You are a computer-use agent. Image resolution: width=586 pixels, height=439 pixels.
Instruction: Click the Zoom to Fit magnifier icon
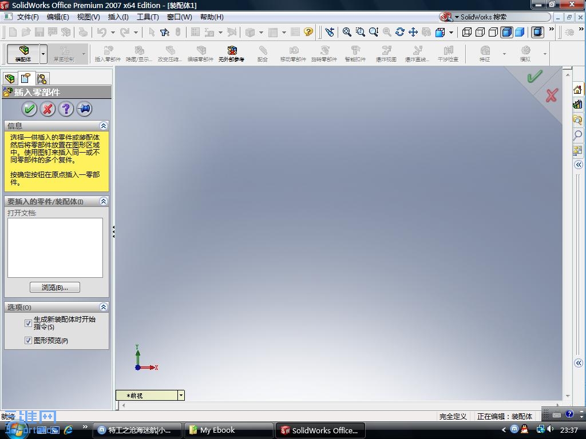coord(347,32)
